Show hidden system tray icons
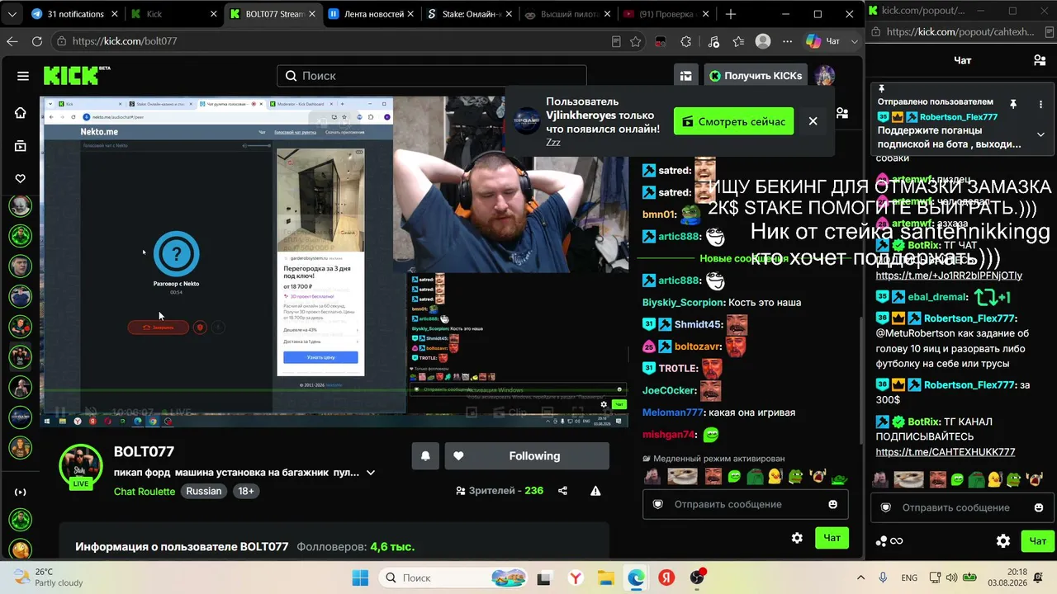 [860, 577]
